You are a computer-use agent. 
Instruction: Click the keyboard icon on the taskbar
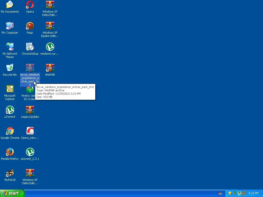[220, 193]
